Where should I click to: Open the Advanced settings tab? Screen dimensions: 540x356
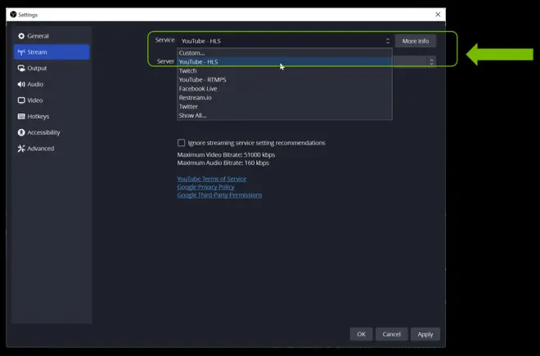[x=52, y=149]
